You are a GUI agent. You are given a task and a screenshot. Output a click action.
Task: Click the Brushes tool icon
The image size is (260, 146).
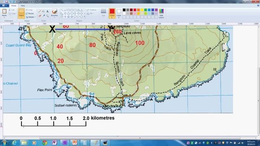pyautogui.click(x=54, y=11)
